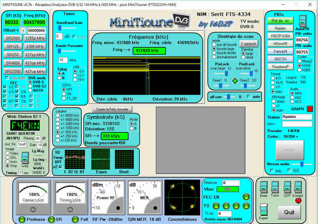Select the F6DZP-H264 PID preset

point(280,36)
